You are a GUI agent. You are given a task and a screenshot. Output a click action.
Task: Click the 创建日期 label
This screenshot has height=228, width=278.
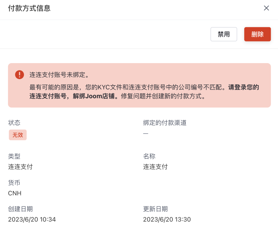[21, 209]
